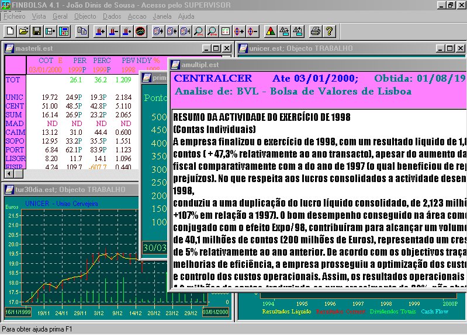Click the COT column header in masterli.est
The image size is (467, 335).
(x=46, y=61)
